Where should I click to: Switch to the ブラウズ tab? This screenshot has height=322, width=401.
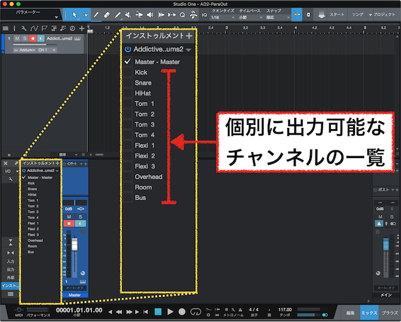click(389, 313)
